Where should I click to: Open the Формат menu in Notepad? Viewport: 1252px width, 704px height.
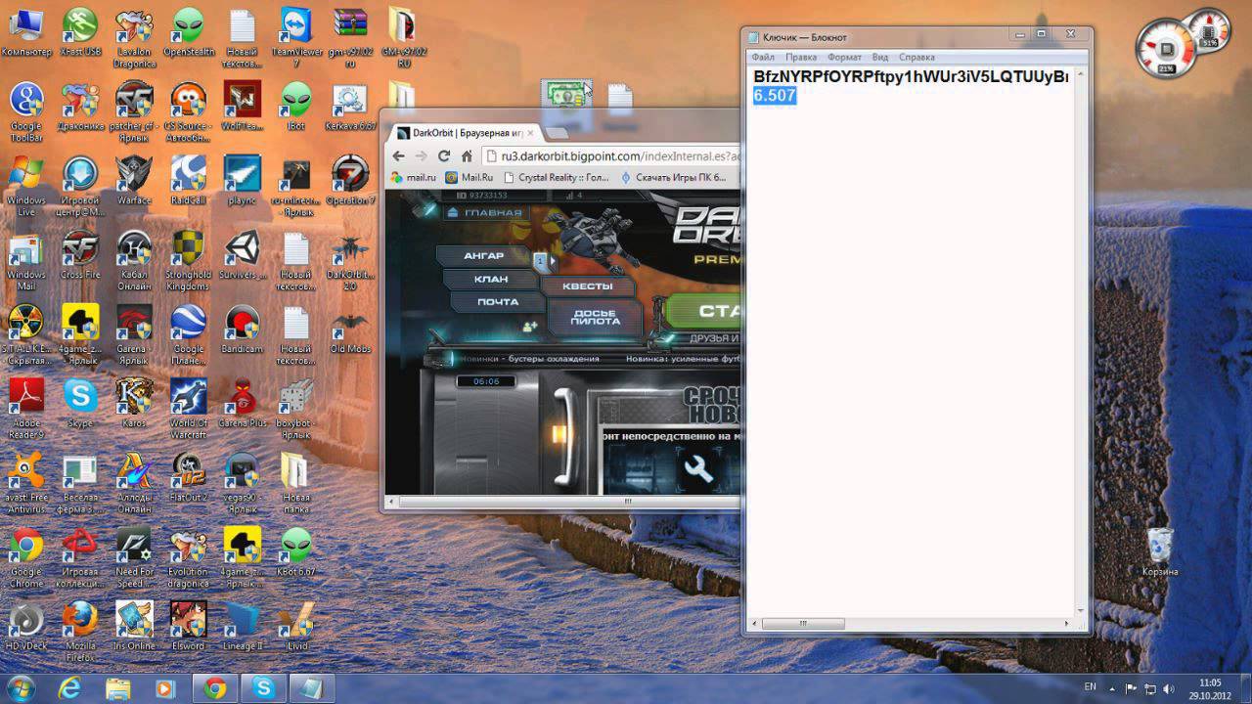845,58
